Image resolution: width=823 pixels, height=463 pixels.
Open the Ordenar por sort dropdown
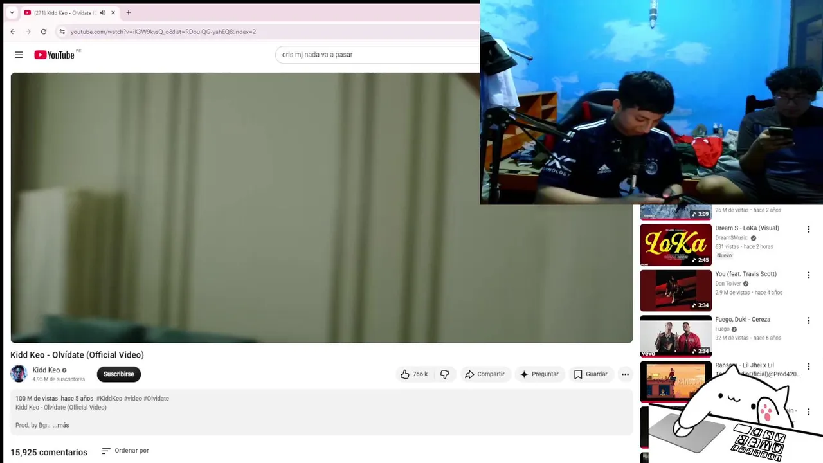125,451
